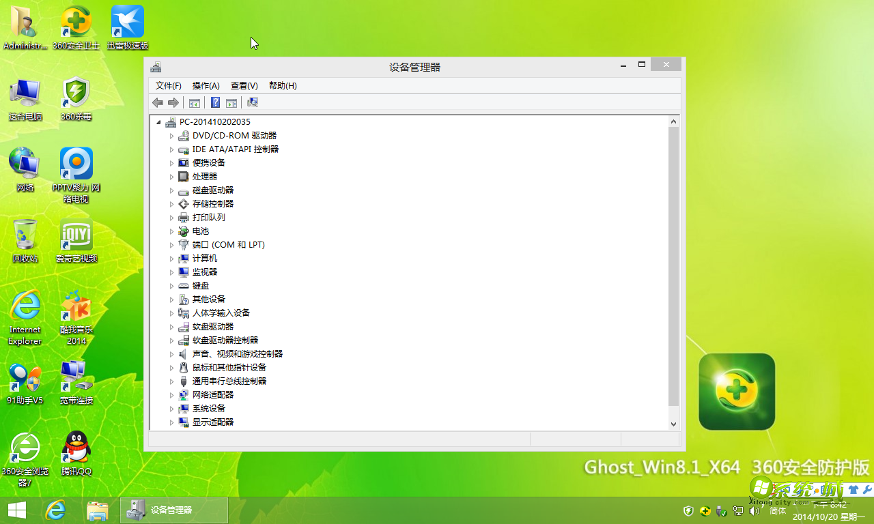Expand the 网络适配器 device category
The height and width of the screenshot is (524, 874).
click(171, 394)
